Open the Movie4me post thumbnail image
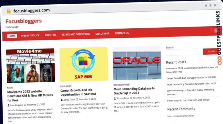 coord(30,66)
